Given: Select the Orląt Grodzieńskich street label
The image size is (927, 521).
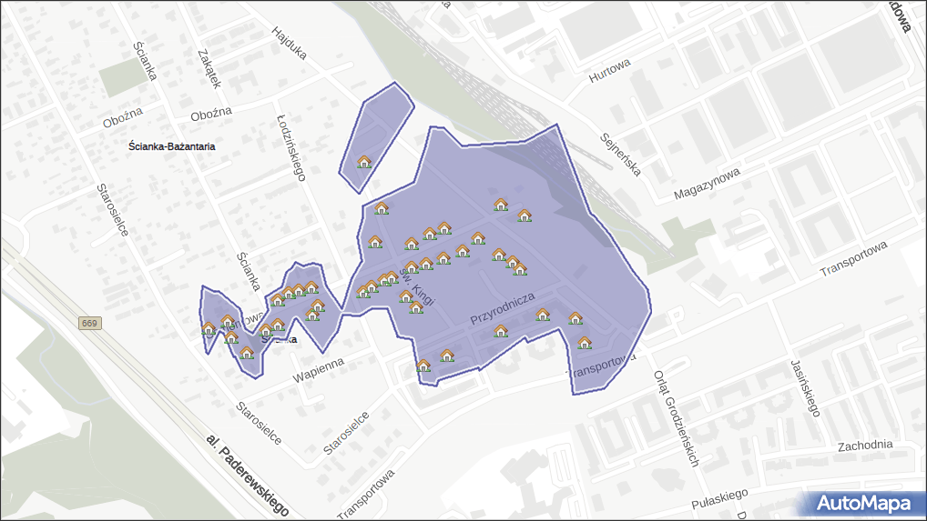Looking at the screenshot, I should pyautogui.click(x=676, y=417).
